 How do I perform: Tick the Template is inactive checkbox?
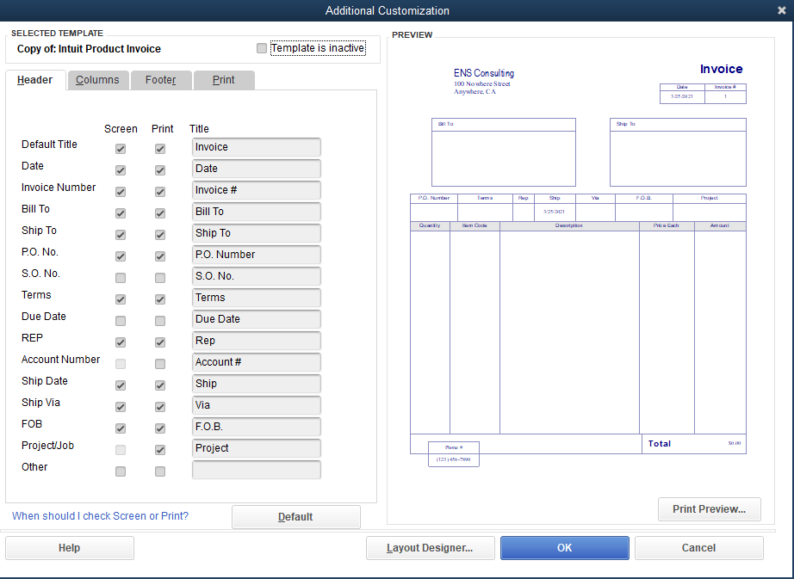[x=261, y=48]
